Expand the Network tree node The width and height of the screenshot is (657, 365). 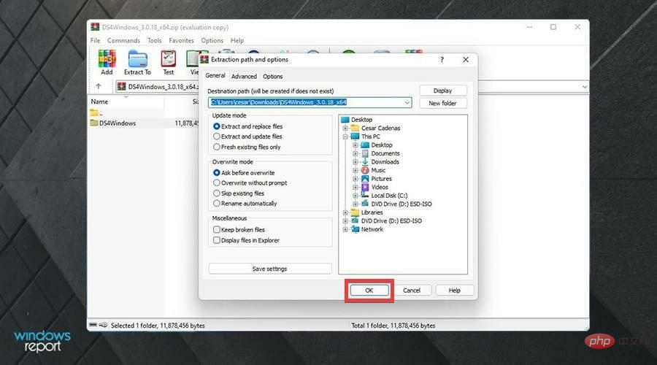pyautogui.click(x=345, y=229)
